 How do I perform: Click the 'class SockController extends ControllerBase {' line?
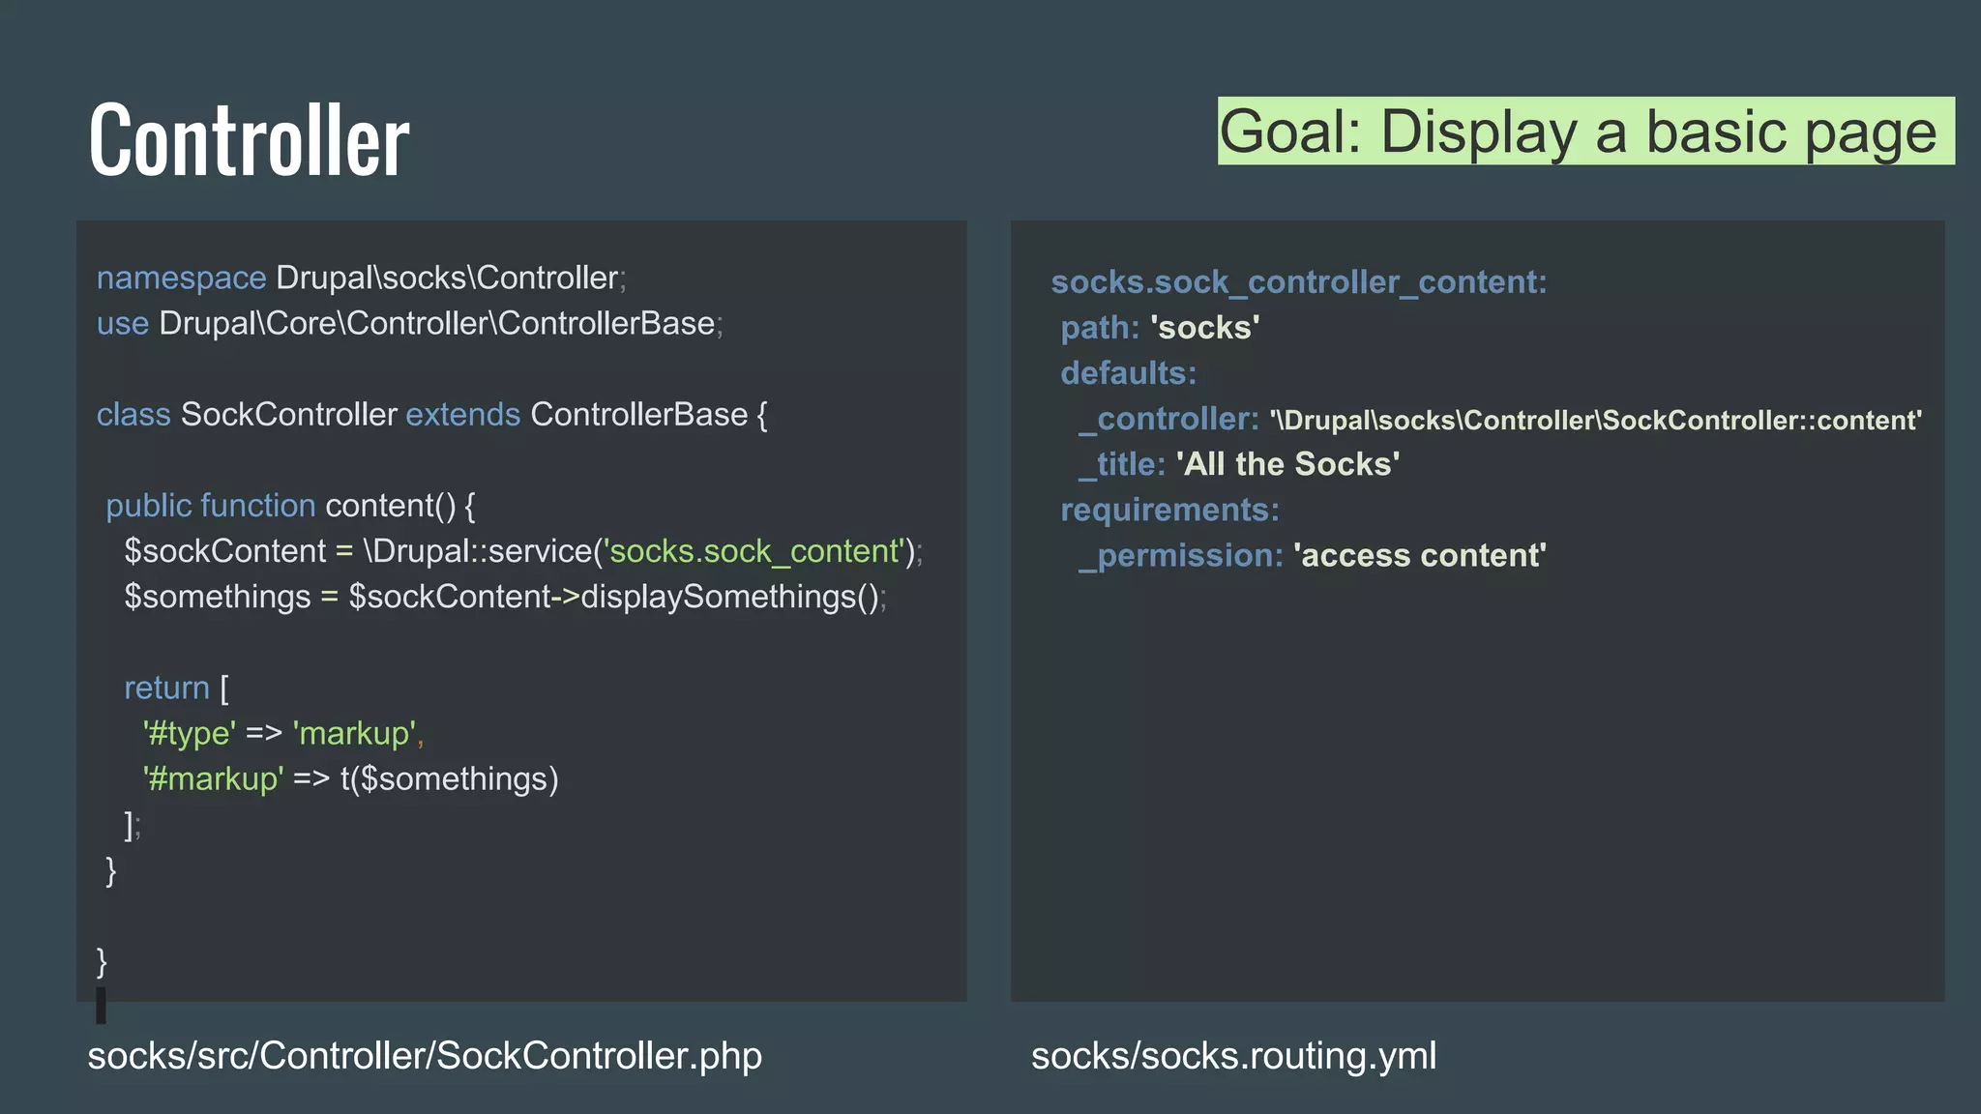tap(431, 415)
